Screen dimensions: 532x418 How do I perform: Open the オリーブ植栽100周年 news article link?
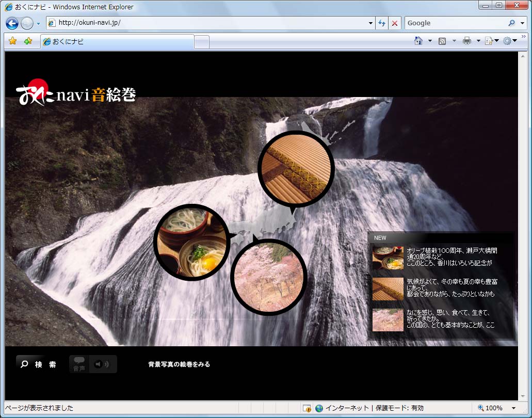pyautogui.click(x=452, y=256)
